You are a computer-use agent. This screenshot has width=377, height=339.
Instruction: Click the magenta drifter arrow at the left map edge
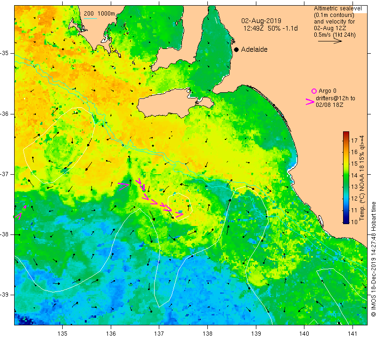(x=18, y=216)
